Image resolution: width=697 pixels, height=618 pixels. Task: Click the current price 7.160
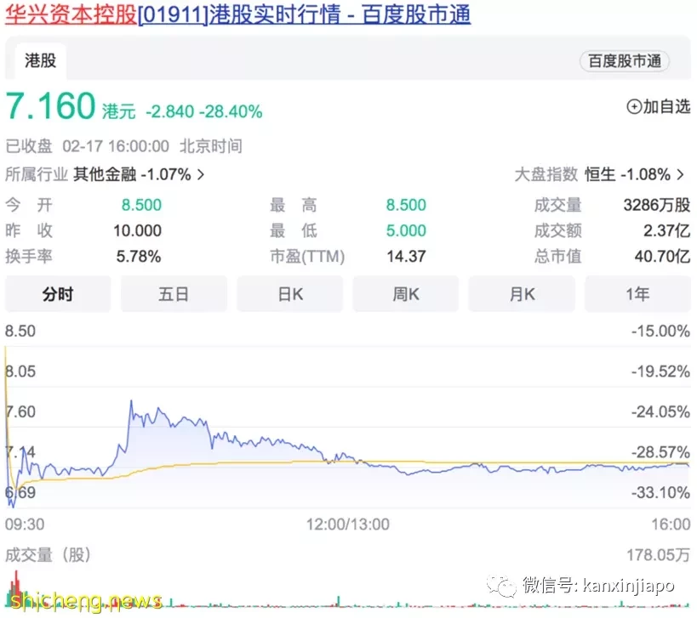pos(50,106)
